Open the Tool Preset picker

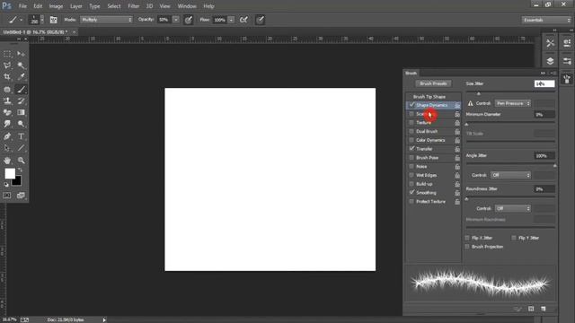[x=14, y=20]
